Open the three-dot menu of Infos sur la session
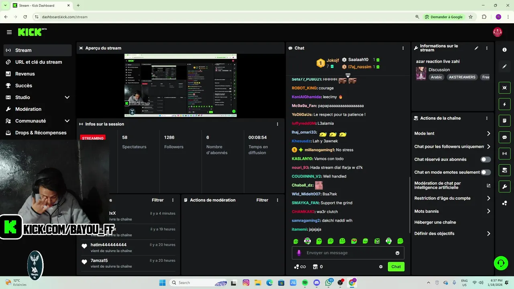514x289 pixels. tap(277, 124)
